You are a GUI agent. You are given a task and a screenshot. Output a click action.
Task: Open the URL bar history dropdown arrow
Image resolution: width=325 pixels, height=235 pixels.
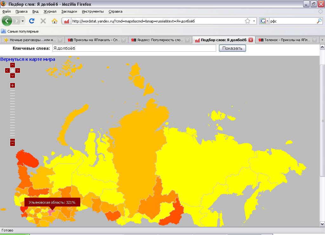(x=254, y=21)
